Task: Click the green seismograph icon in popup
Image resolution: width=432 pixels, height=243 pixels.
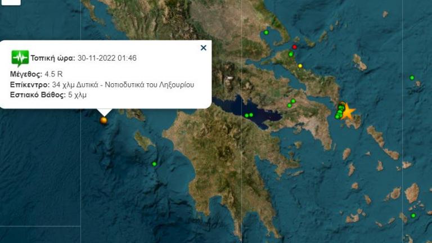Action: (x=20, y=58)
